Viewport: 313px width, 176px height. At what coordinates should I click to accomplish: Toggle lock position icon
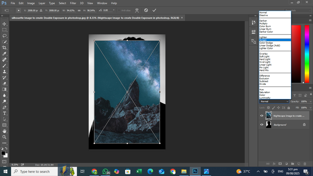(x=279, y=108)
